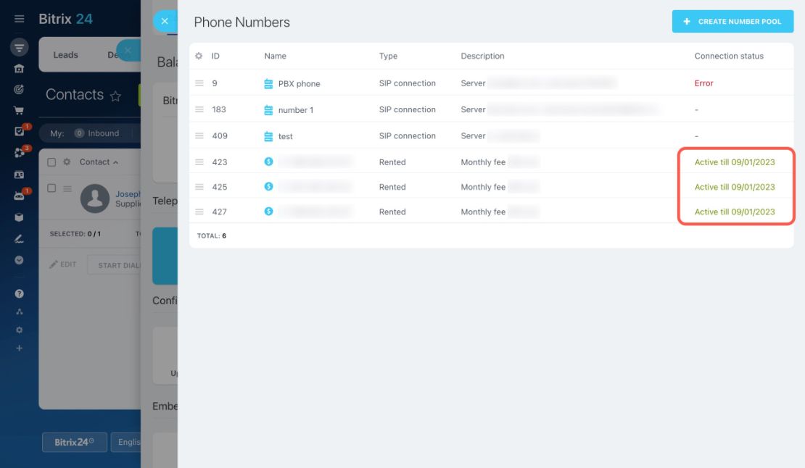The image size is (805, 468).
Task: Open the 'number 1' entry
Action: (296, 109)
